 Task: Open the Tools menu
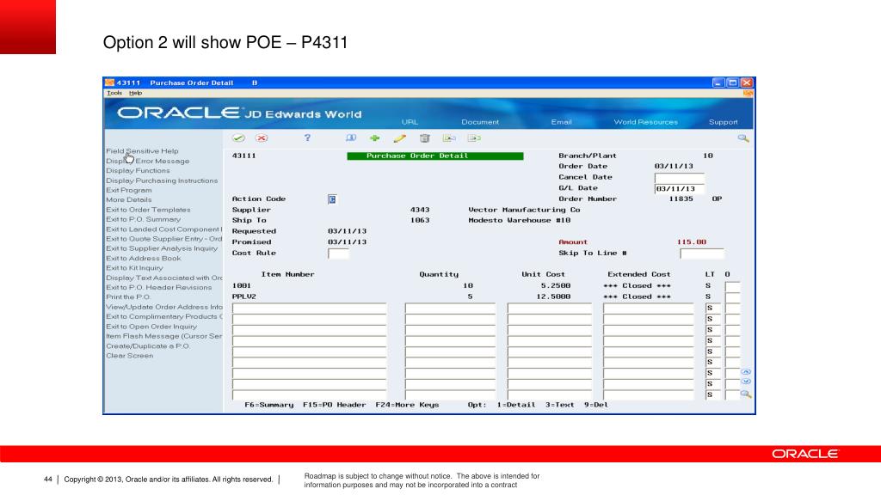tap(114, 93)
